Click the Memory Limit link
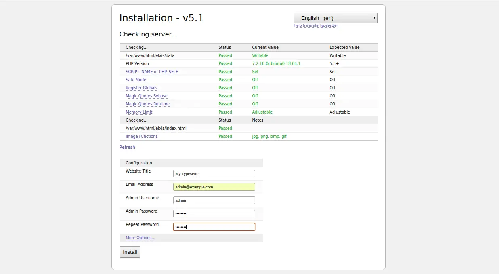This screenshot has width=499, height=274. click(x=139, y=112)
